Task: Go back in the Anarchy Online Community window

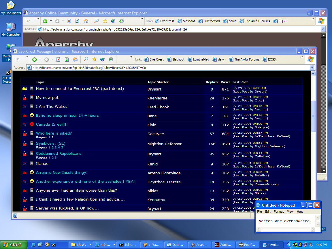Action: coord(45,21)
